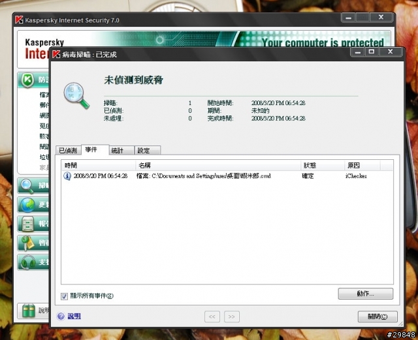Click the 期間 value 未知的
This screenshot has height=340, width=418.
click(260, 110)
